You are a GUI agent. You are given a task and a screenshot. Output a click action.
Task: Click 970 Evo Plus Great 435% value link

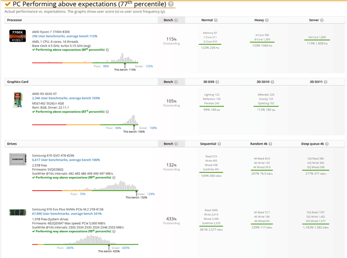(125, 248)
